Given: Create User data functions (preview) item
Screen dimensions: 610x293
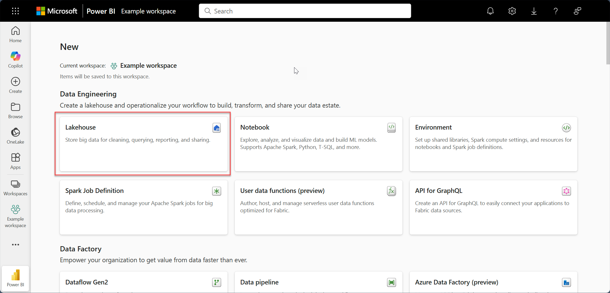Looking at the screenshot, I should click(318, 207).
